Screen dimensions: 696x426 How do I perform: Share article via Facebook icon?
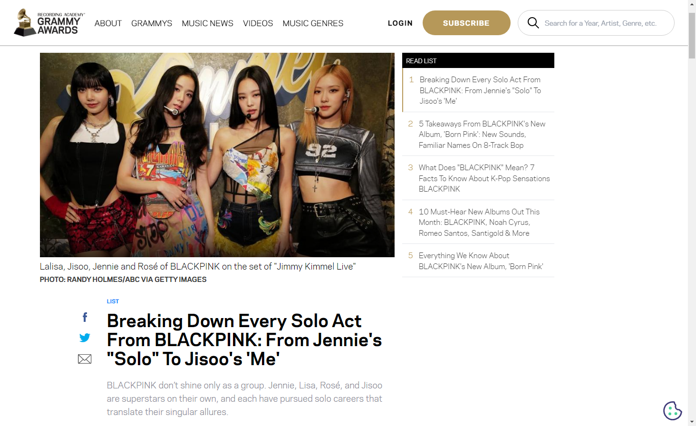click(85, 317)
